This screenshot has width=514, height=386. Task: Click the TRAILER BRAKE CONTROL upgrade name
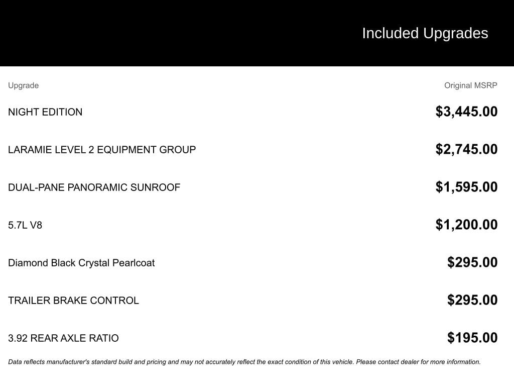73,301
